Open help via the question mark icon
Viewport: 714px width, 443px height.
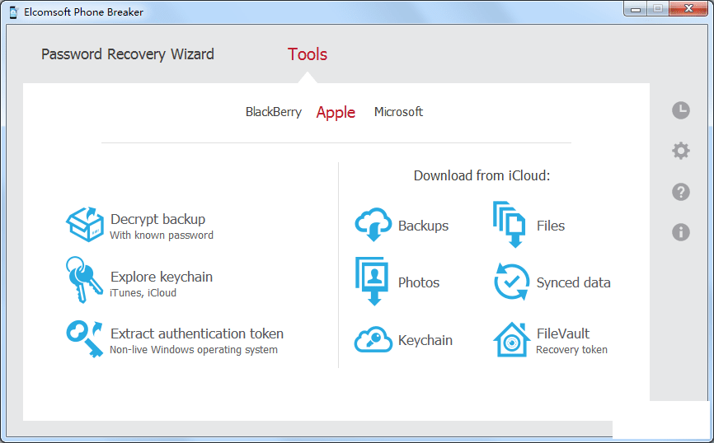681,192
